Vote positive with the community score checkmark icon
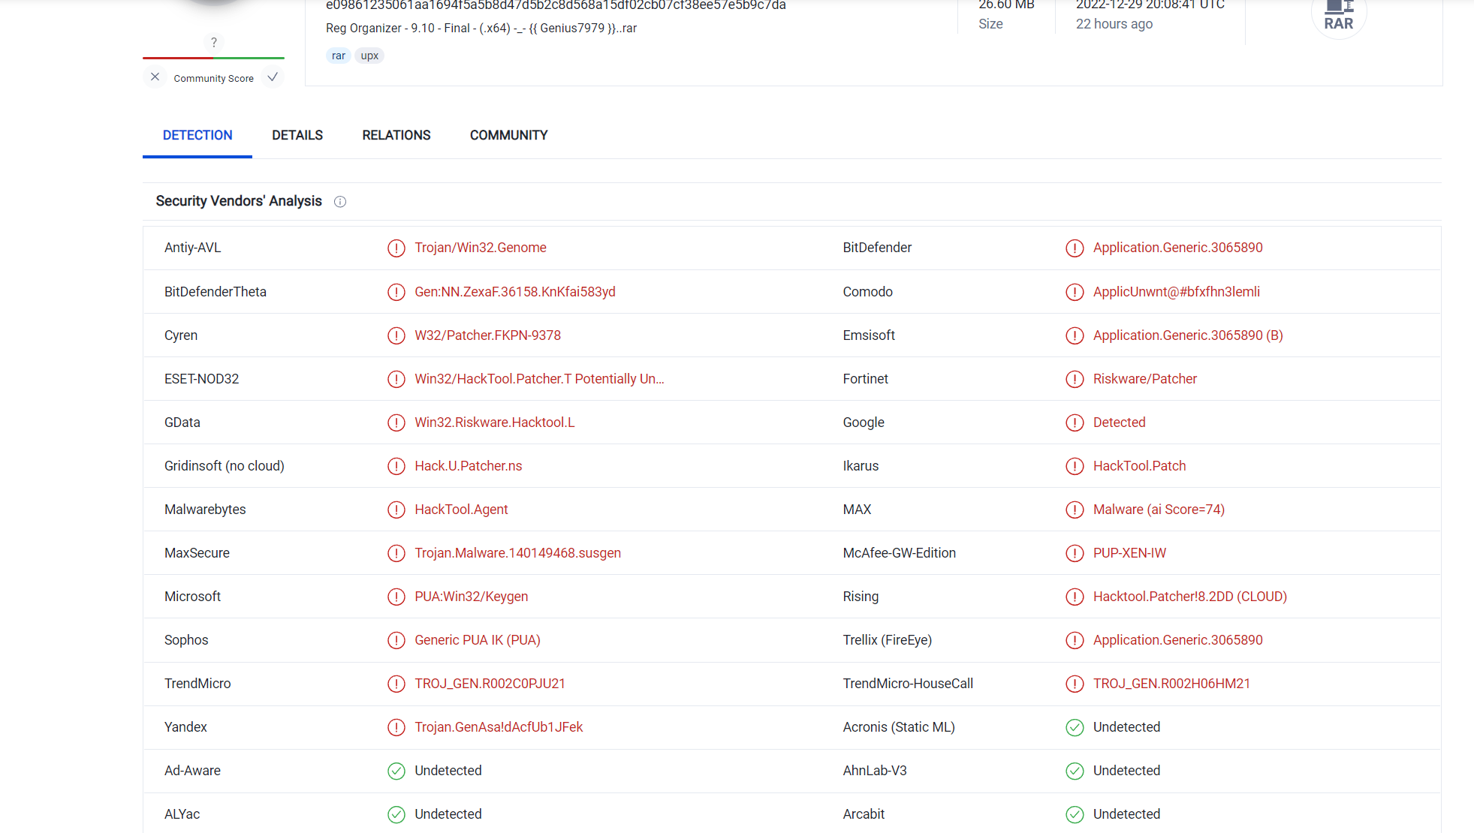Image resolution: width=1474 pixels, height=833 pixels. pyautogui.click(x=273, y=77)
